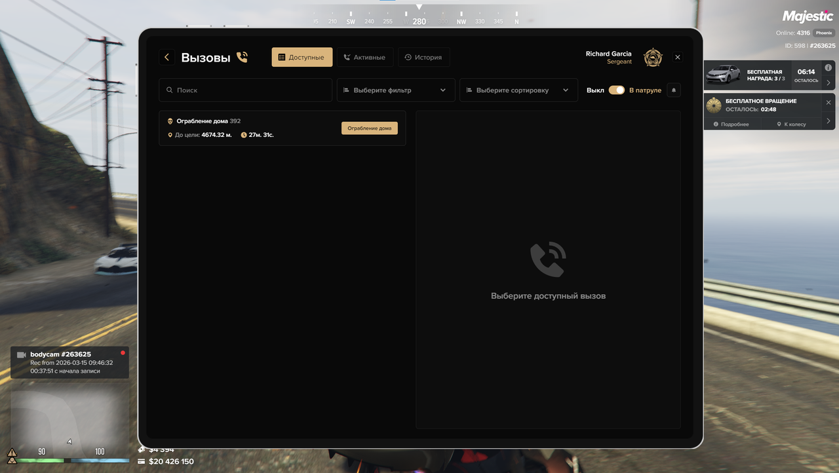Screen dimensions: 839x473
Task: Click the golden wheel icon
Action: [x=714, y=105]
